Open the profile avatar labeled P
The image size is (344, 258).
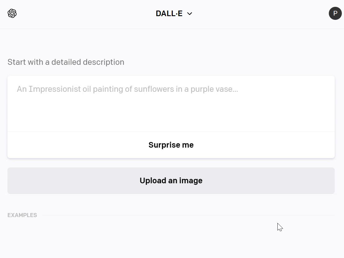[x=335, y=13]
